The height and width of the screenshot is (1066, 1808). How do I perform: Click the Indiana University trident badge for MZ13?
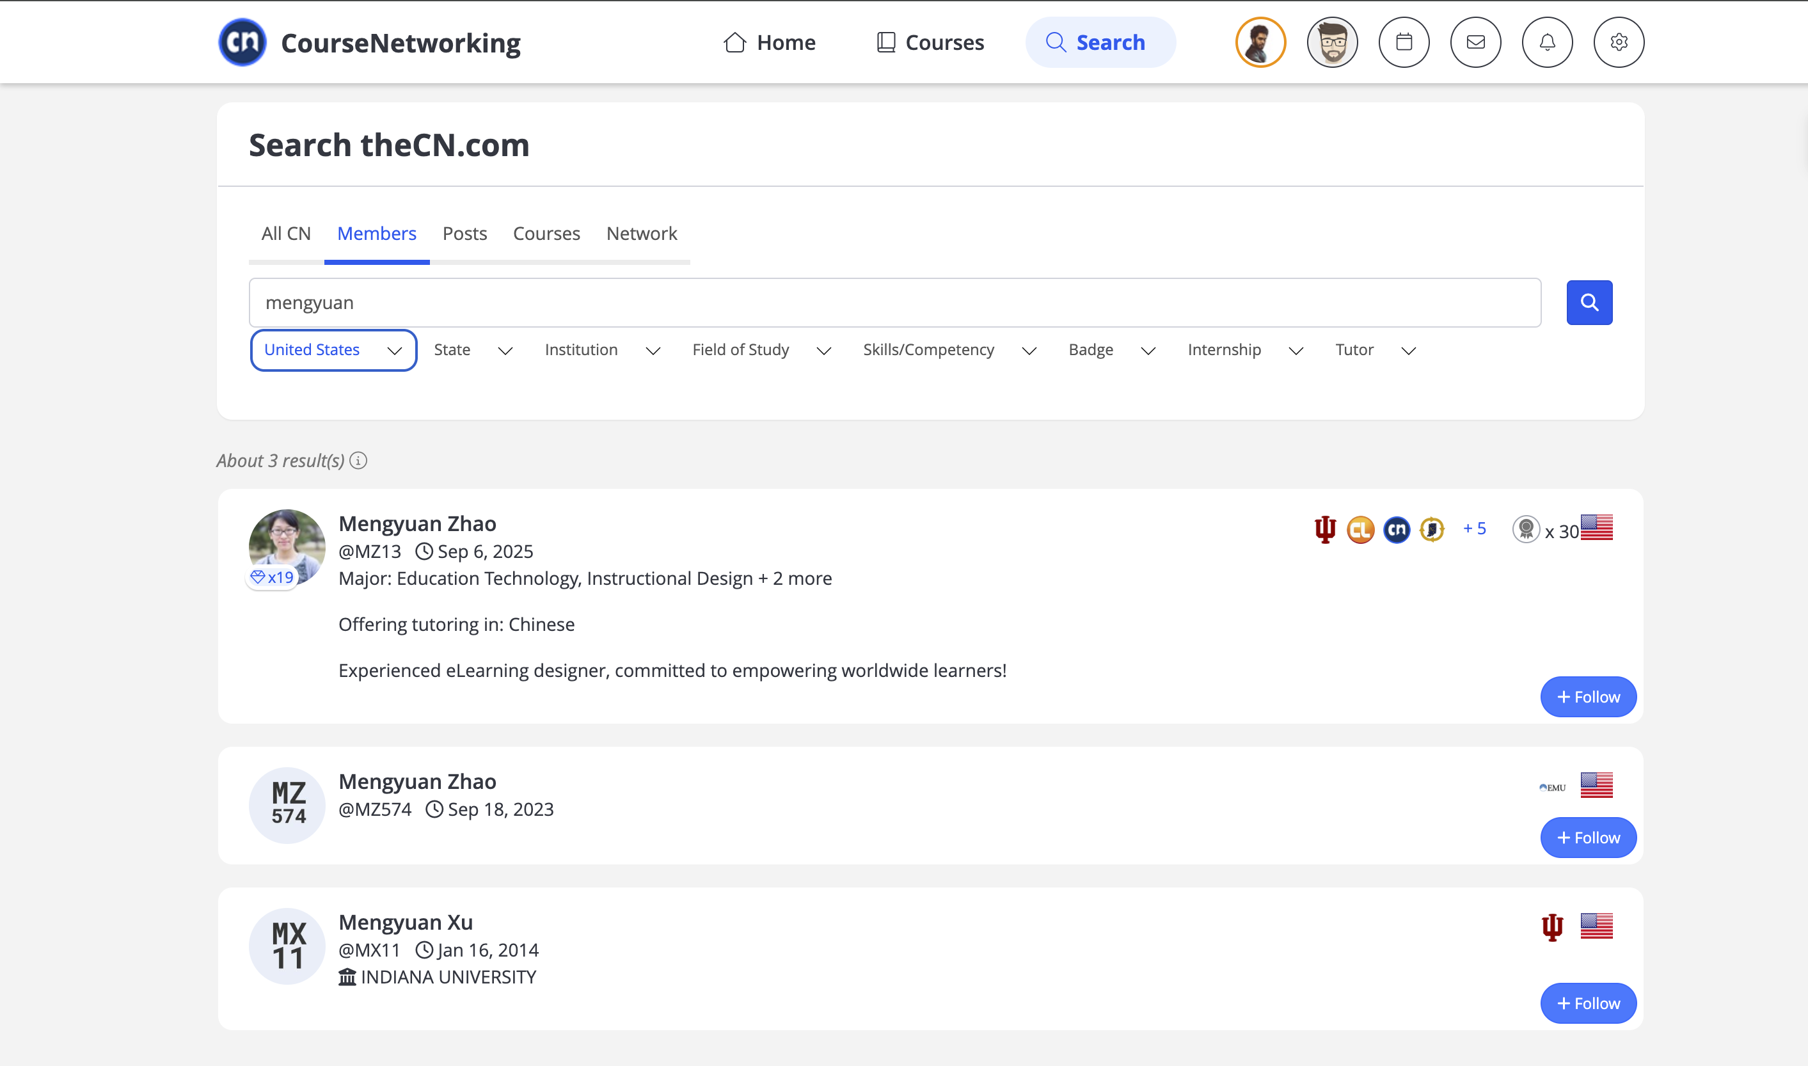1325,530
